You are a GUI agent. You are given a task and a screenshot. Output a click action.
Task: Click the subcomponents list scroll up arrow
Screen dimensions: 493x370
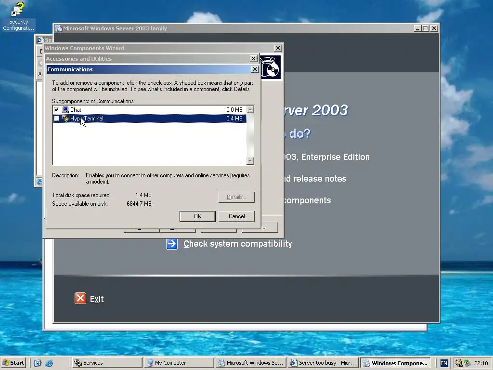(x=250, y=109)
